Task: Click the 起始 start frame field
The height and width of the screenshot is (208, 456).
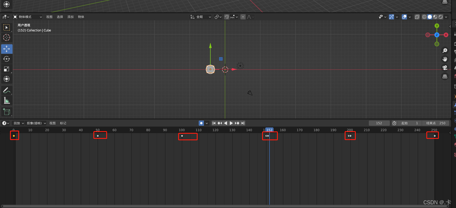Action: click(410, 123)
